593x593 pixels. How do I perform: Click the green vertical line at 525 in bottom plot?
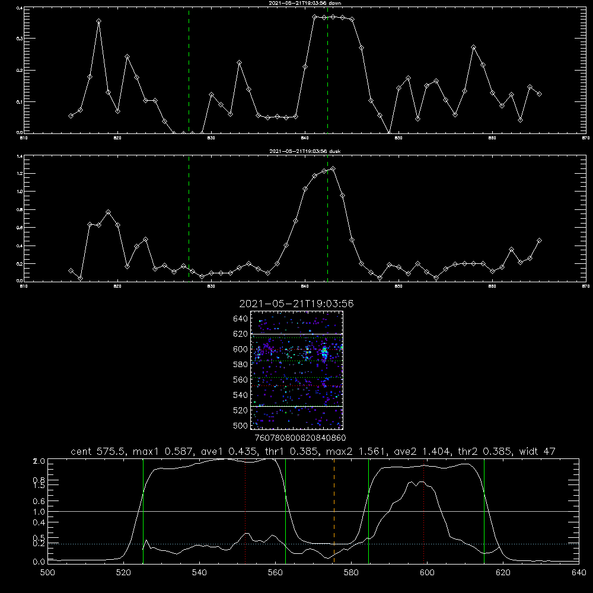pyautogui.click(x=143, y=511)
